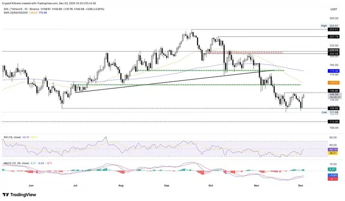345x201 pixels.
Task: Select the red resistance zone rectangle
Action: pyautogui.click(x=256, y=52)
